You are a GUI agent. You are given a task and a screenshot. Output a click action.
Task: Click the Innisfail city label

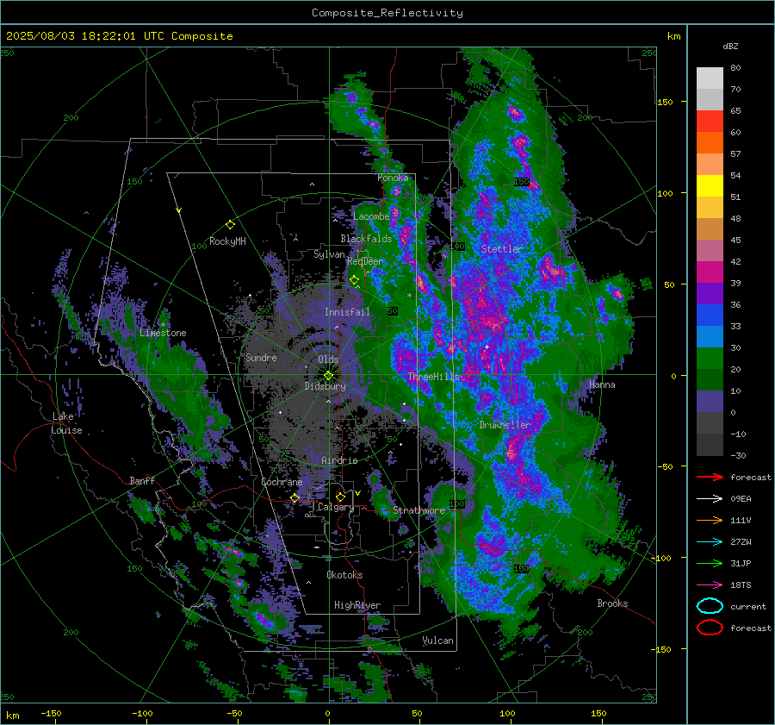pos(347,312)
